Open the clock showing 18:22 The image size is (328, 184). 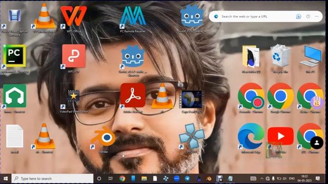(x=304, y=178)
